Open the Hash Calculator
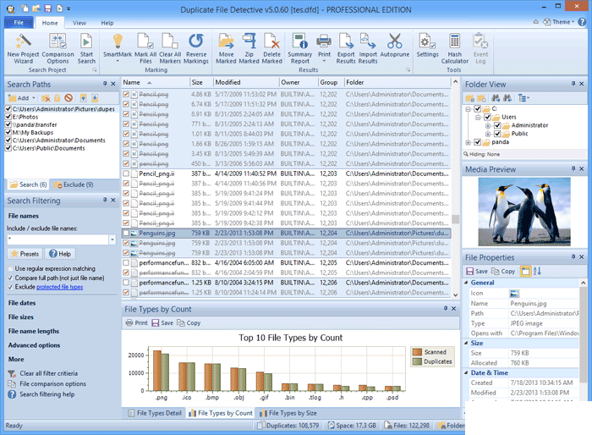The height and width of the screenshot is (435, 592). pos(455,48)
